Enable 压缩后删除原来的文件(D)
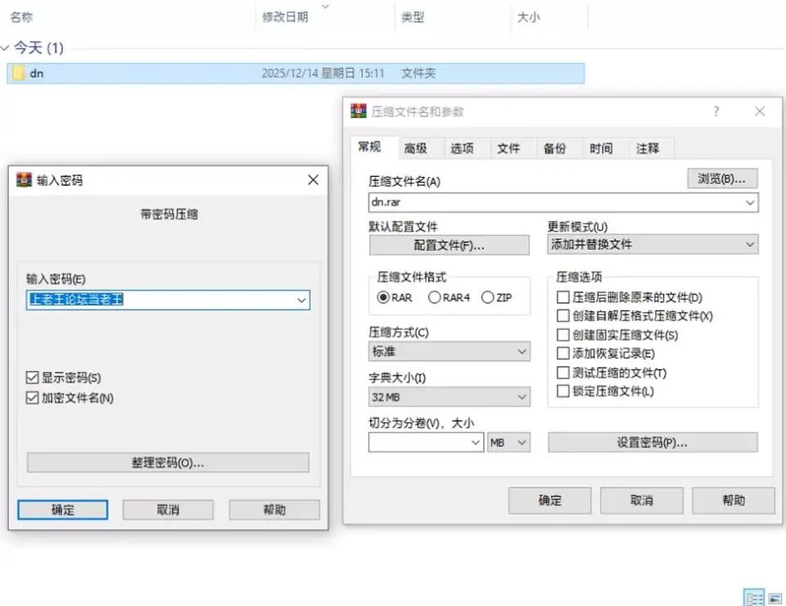786x606 pixels. click(563, 297)
